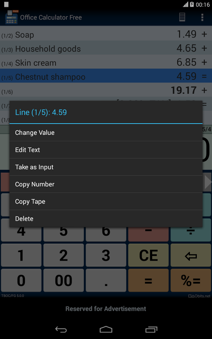The width and height of the screenshot is (212, 339).
Task: Open the tape list icon in header
Action: click(x=182, y=17)
